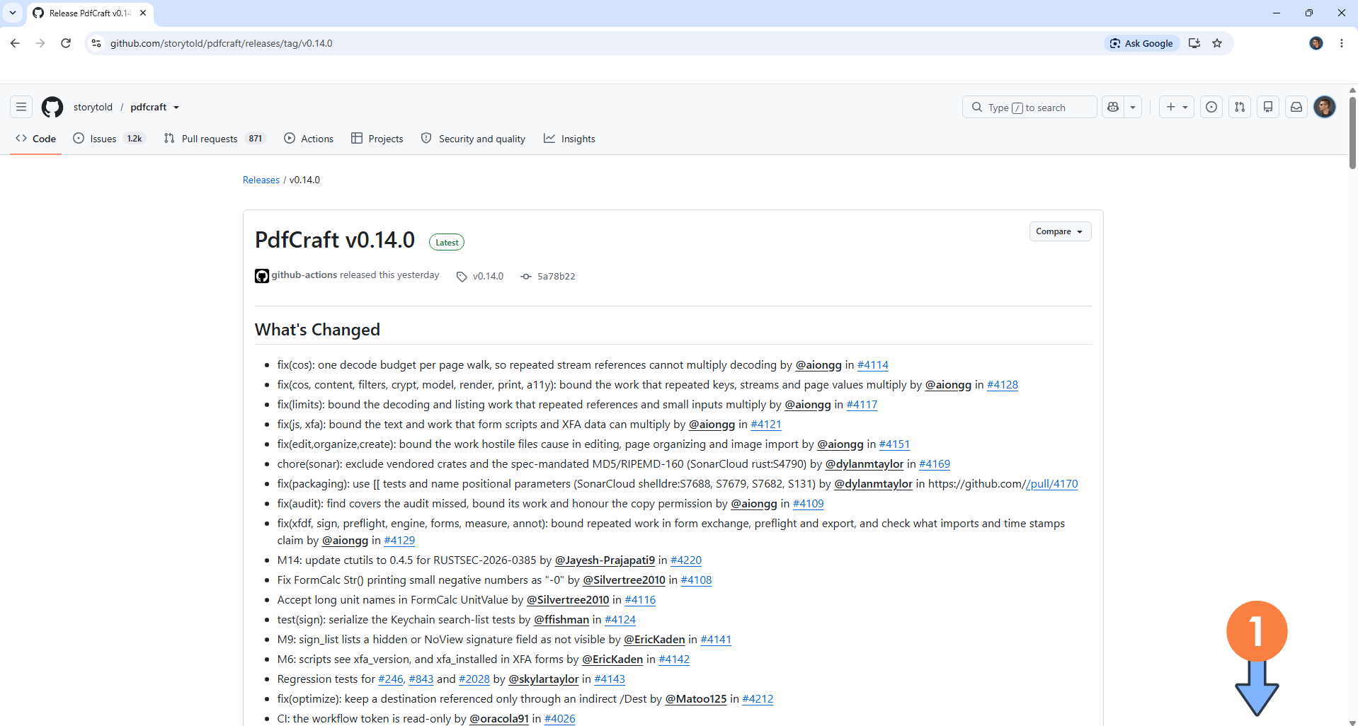Open pull request #4169
The image size is (1358, 726).
(x=935, y=464)
